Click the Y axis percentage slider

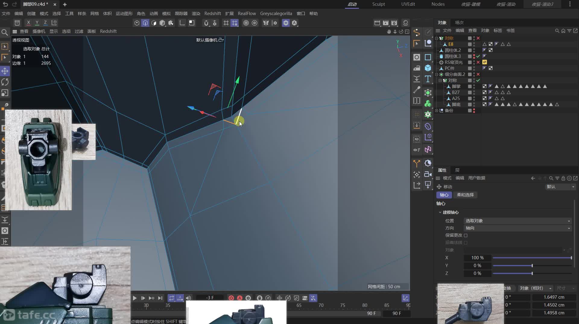532,266
